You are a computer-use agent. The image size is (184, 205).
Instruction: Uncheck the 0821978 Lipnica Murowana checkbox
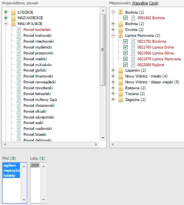click(125, 59)
